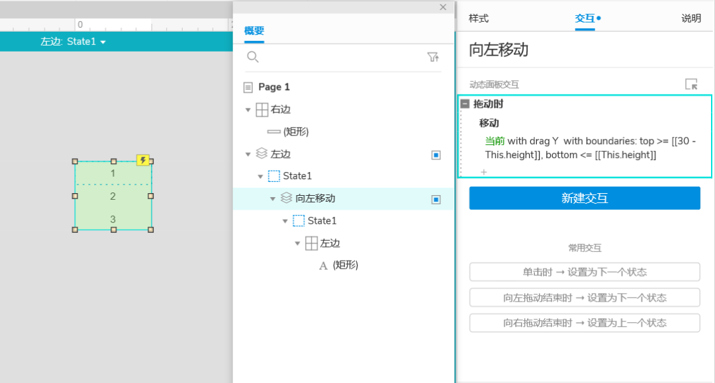
Task: Add 向右拖动结束时 → 设置为上一个状态 interaction
Action: (585, 323)
